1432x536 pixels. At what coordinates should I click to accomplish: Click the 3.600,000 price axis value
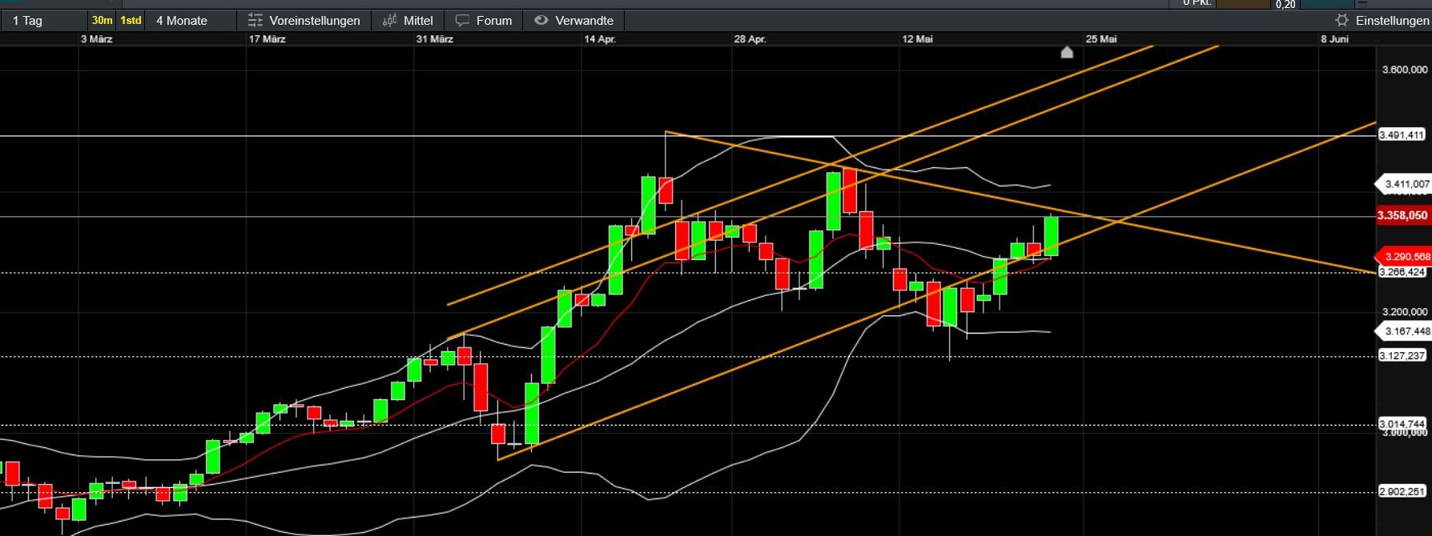tap(1405, 70)
